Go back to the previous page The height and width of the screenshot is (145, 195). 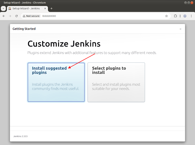4,16
